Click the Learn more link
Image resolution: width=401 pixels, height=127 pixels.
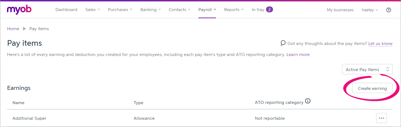coord(298,55)
